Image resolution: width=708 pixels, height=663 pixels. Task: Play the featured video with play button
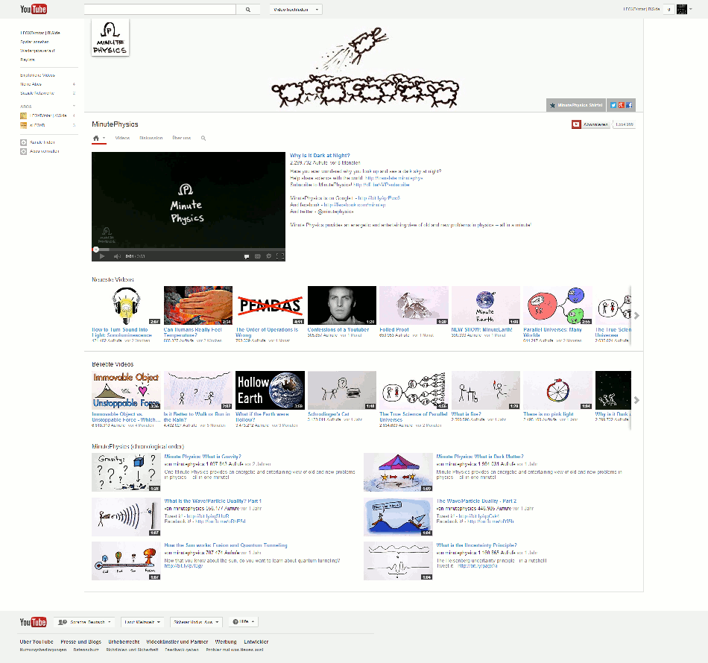102,256
